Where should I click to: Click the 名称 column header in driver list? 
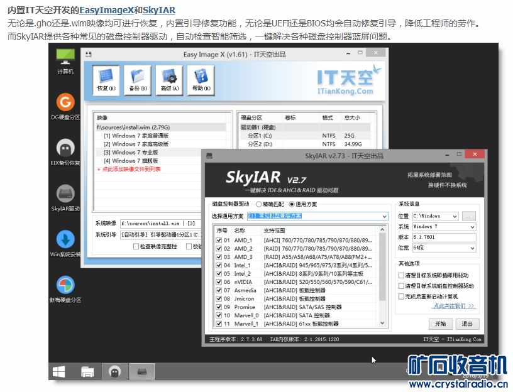pyautogui.click(x=240, y=231)
